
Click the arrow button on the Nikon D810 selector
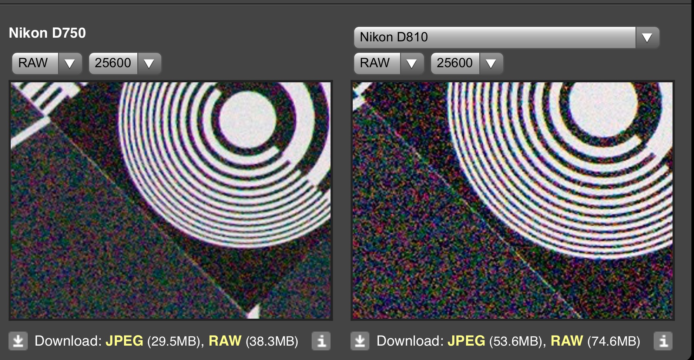(x=647, y=38)
